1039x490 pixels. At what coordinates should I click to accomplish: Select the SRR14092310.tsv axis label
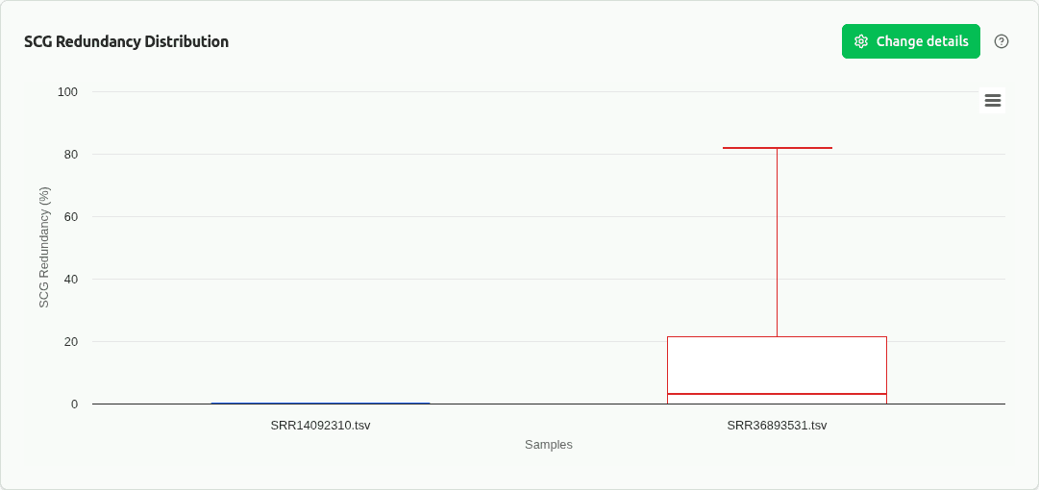tap(320, 425)
